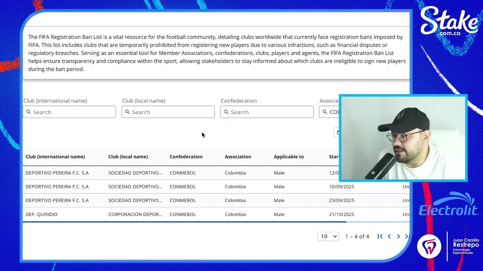Click the CORPORACION DEPOR... local name cell

135,214
